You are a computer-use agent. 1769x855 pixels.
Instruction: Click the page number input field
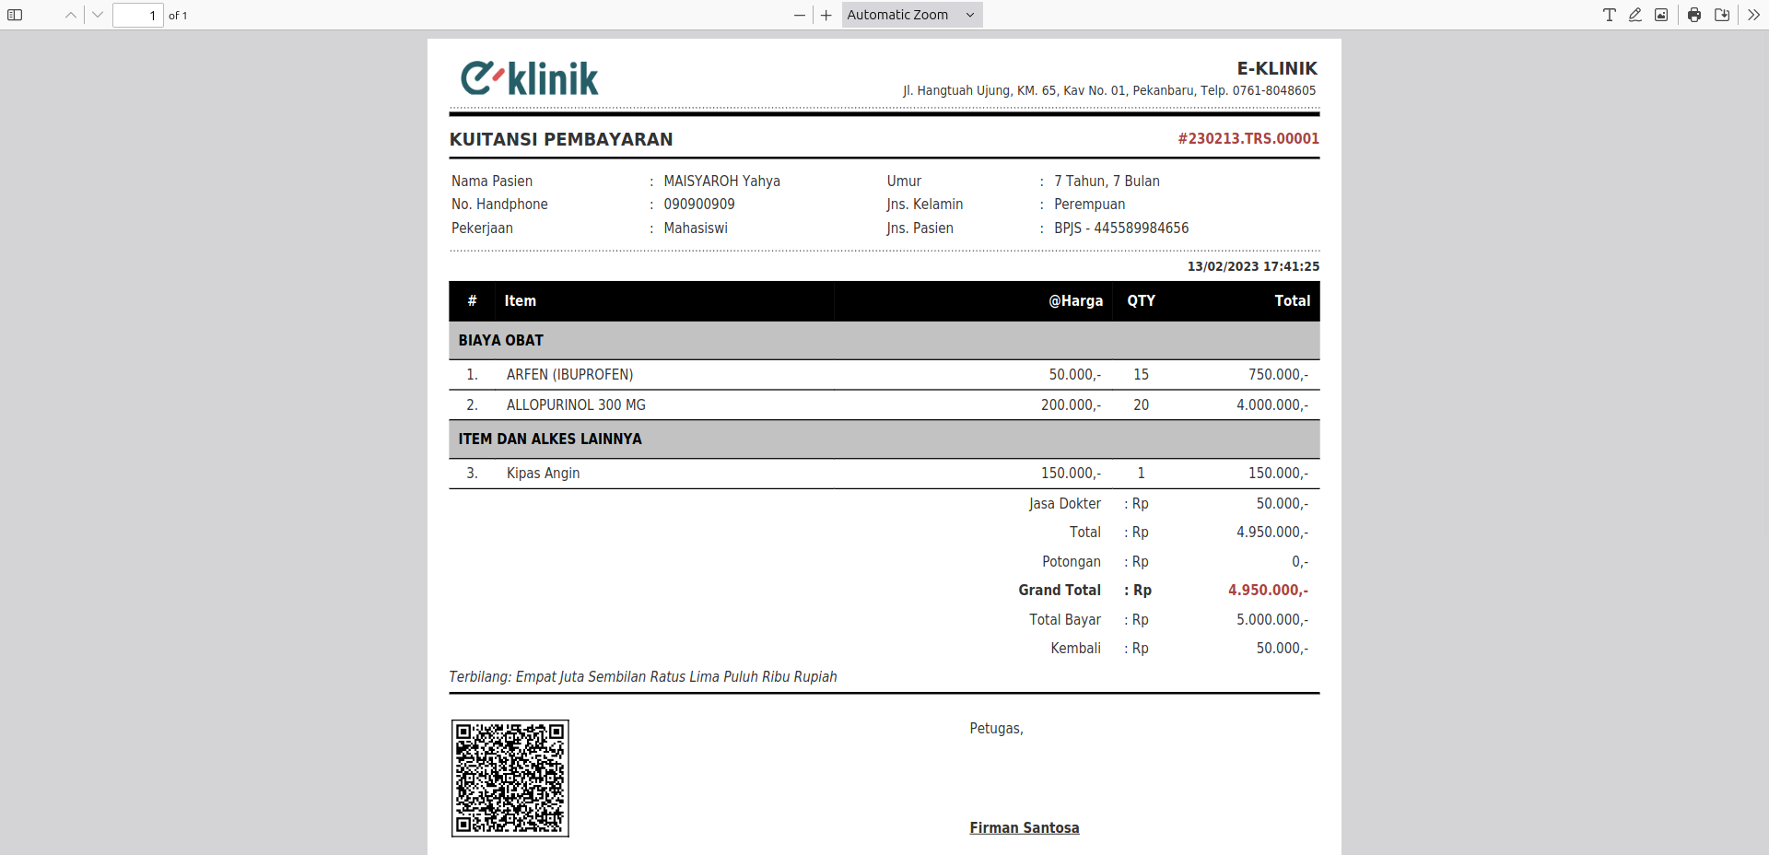(137, 15)
